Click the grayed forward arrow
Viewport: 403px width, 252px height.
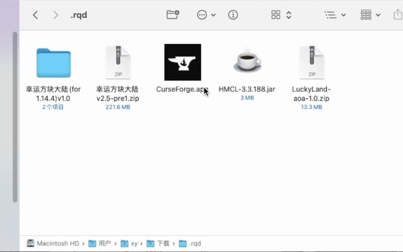(x=56, y=15)
